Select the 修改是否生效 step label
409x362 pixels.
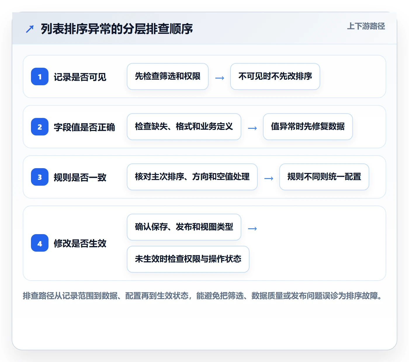pyautogui.click(x=80, y=243)
